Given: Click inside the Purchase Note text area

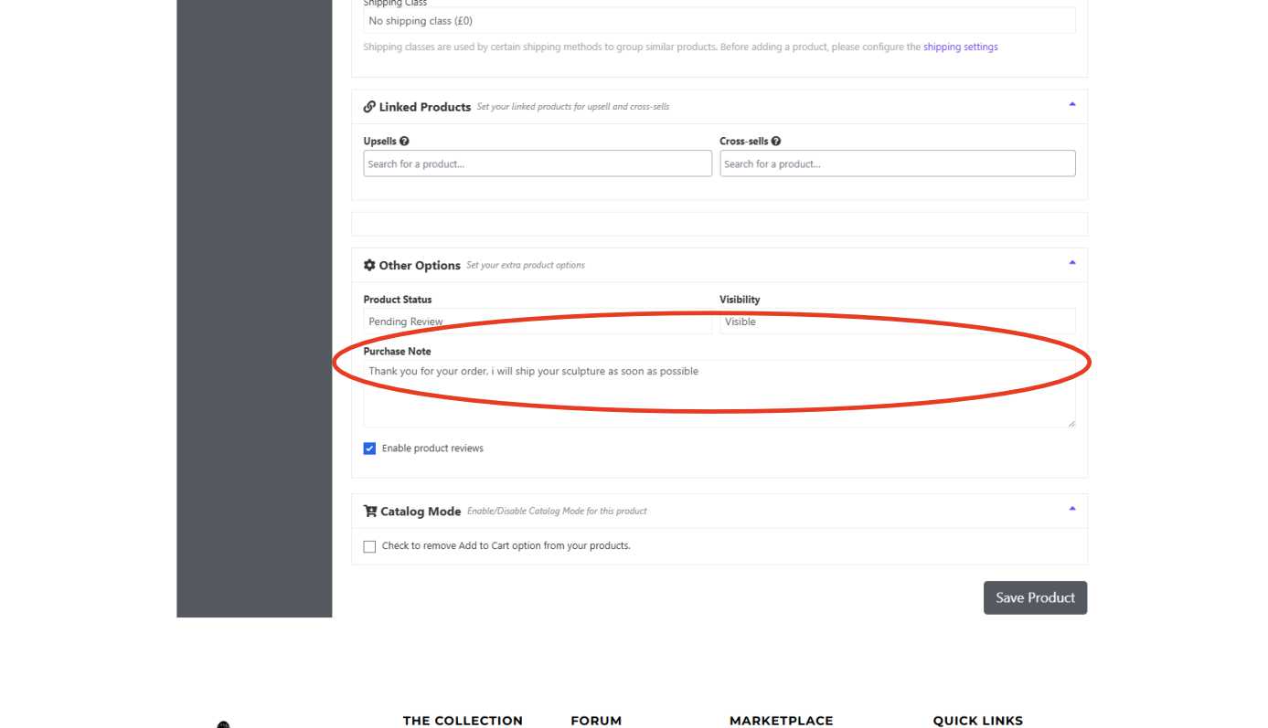Looking at the screenshot, I should pyautogui.click(x=719, y=394).
